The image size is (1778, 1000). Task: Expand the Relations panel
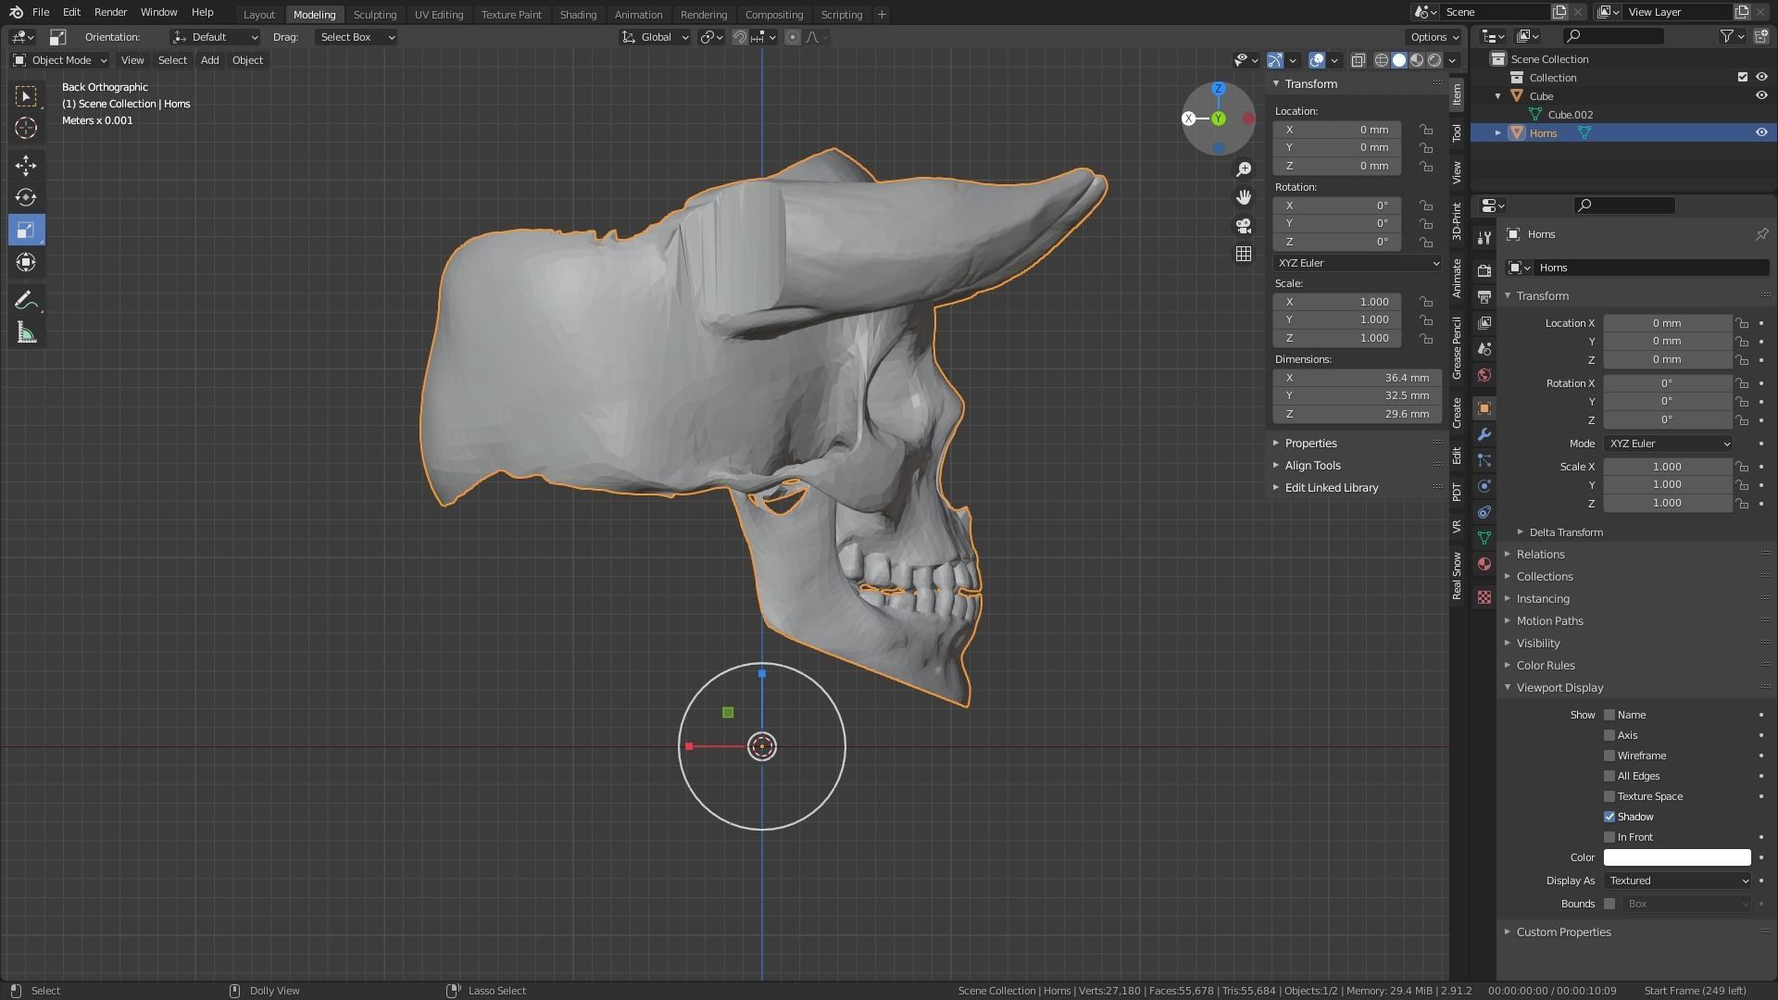(1540, 555)
